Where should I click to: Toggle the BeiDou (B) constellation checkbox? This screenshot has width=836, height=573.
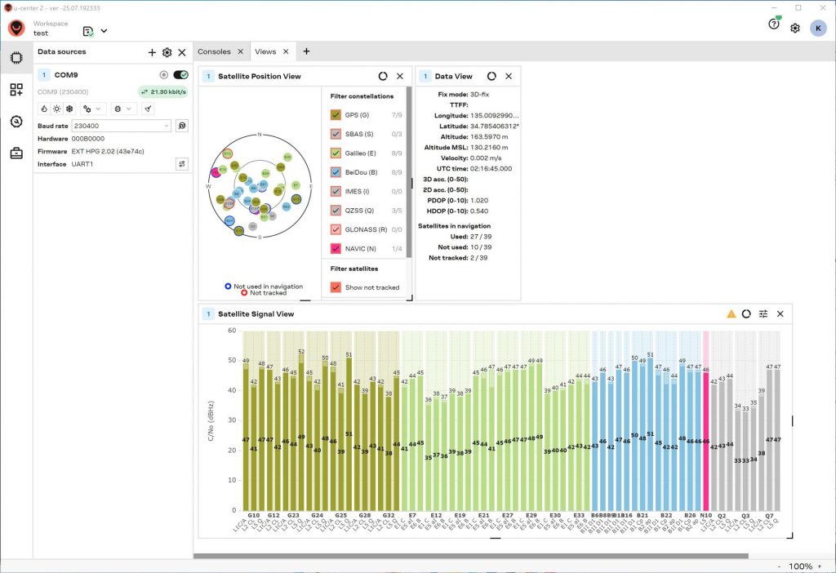tap(335, 172)
